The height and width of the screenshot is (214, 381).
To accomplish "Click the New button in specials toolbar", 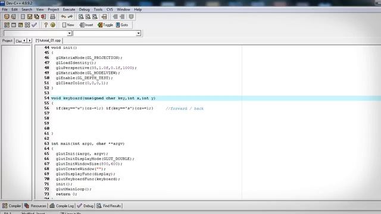I will [68, 25].
